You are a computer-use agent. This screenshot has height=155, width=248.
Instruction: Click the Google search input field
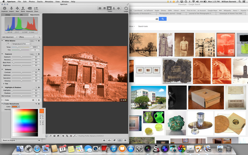pos(142,19)
